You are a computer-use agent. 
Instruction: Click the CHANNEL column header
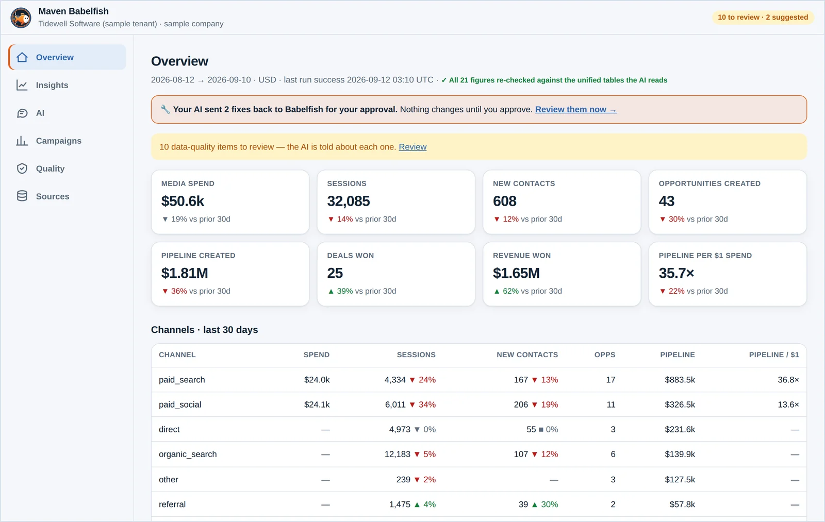point(177,355)
